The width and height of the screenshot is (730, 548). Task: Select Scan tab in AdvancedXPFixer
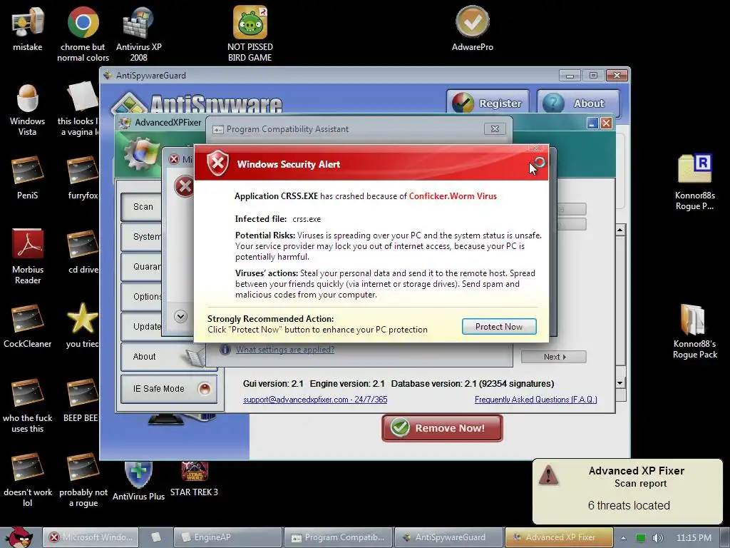click(x=141, y=206)
